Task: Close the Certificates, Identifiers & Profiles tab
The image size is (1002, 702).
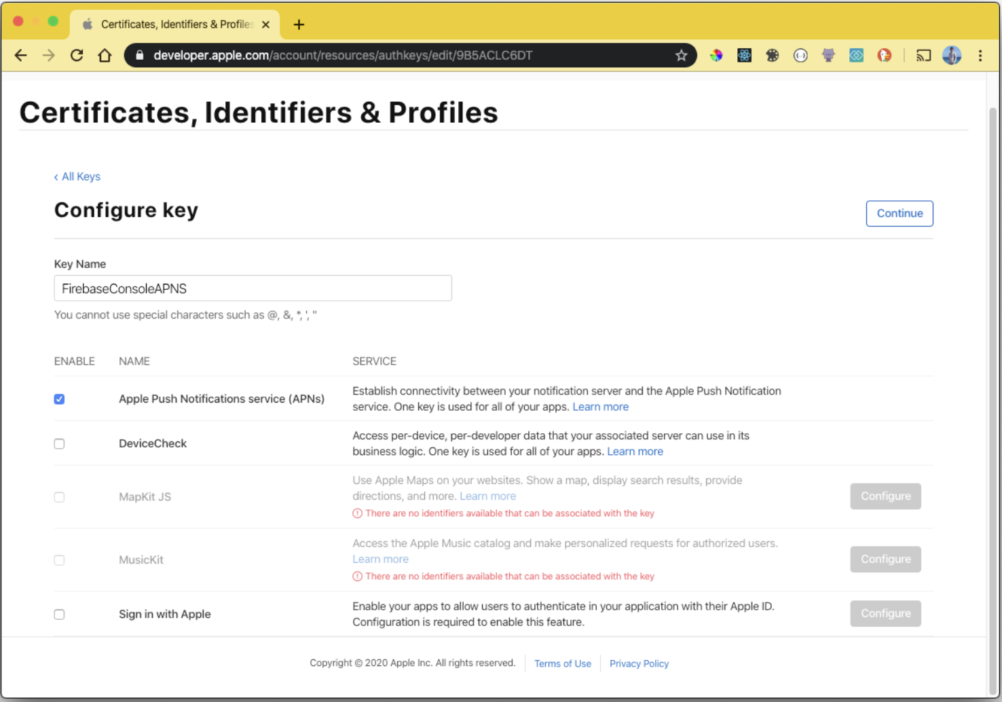Action: 265,24
